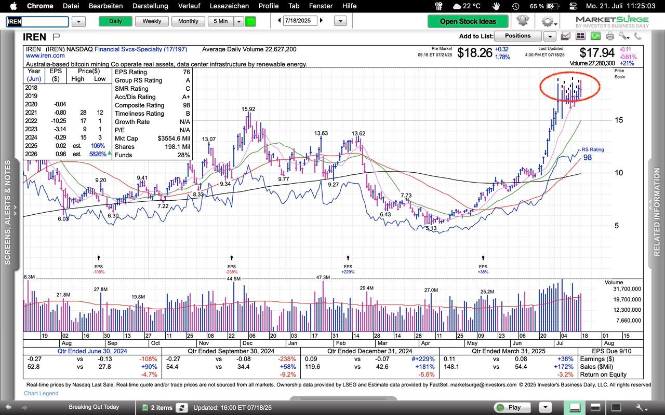This screenshot has width=665, height=415.
Task: Click the green line chart icon
Action: (x=595, y=36)
